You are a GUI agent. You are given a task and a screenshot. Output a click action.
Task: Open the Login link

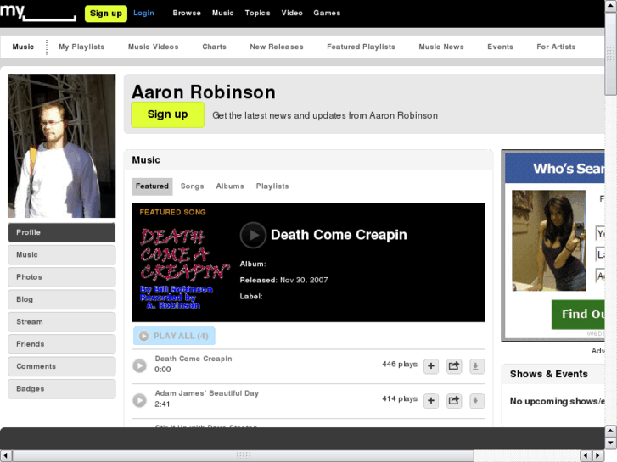pos(143,13)
